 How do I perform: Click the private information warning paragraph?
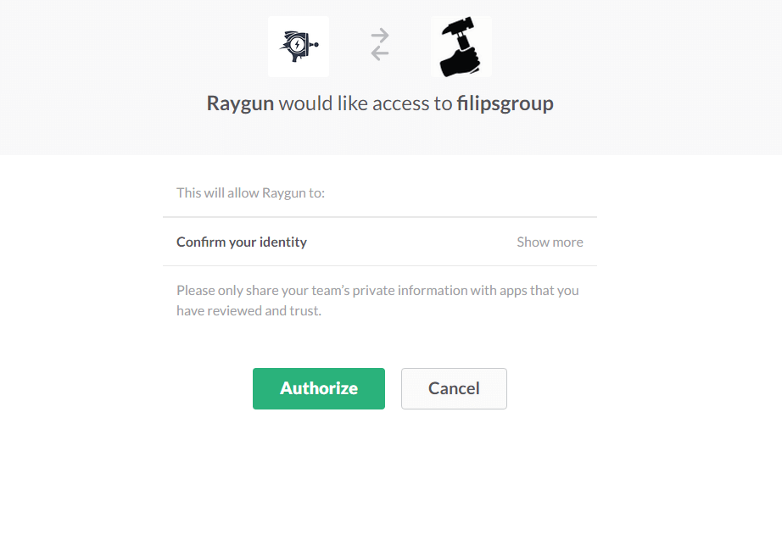[377, 291]
